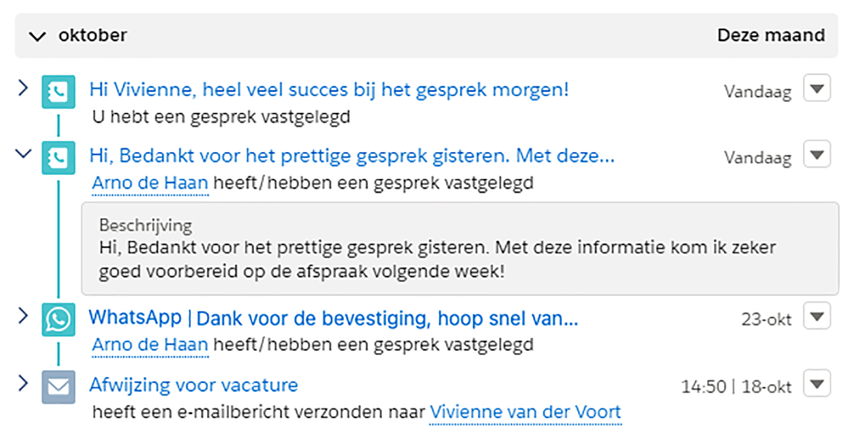Click the phone icon beside Hi Vivienne call
The image size is (868, 445).
tap(58, 92)
